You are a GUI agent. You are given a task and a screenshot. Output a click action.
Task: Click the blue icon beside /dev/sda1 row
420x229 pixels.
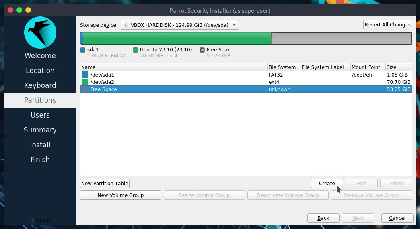[85, 75]
